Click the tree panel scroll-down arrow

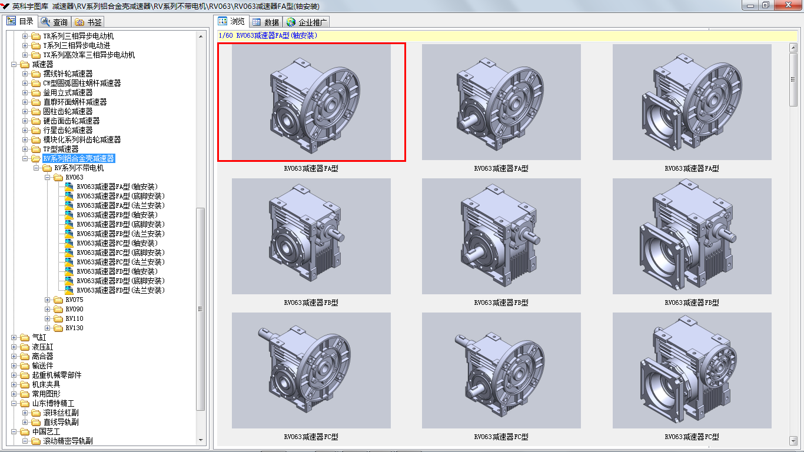point(201,440)
